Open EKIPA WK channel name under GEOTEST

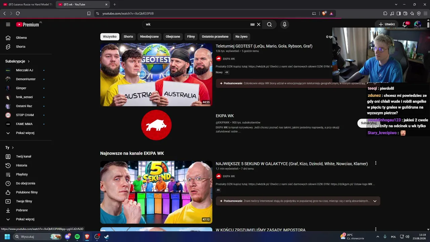coord(229,59)
